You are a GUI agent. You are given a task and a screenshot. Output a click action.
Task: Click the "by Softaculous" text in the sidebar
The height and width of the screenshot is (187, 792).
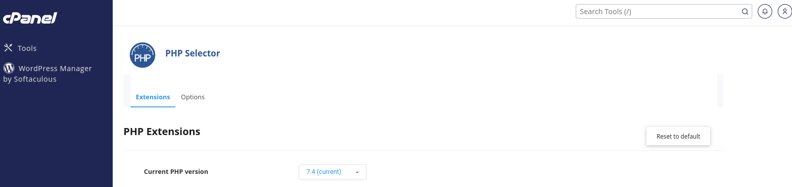30,79
